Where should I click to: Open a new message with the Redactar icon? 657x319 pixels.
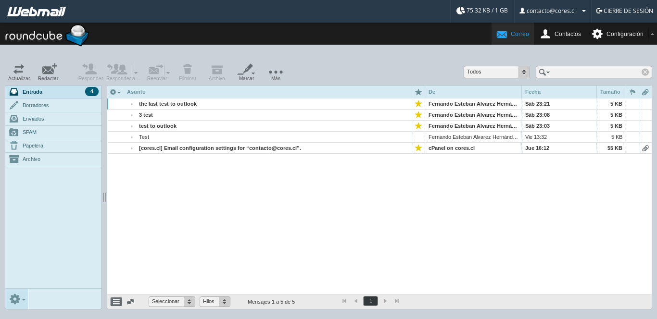48,72
